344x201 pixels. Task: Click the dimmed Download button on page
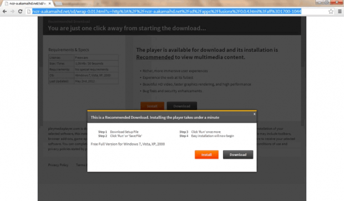click(182, 106)
